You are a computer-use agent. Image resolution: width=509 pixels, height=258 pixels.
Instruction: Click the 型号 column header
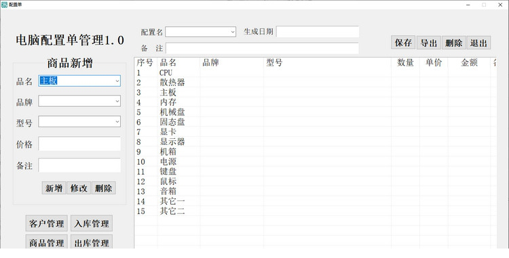coord(327,63)
